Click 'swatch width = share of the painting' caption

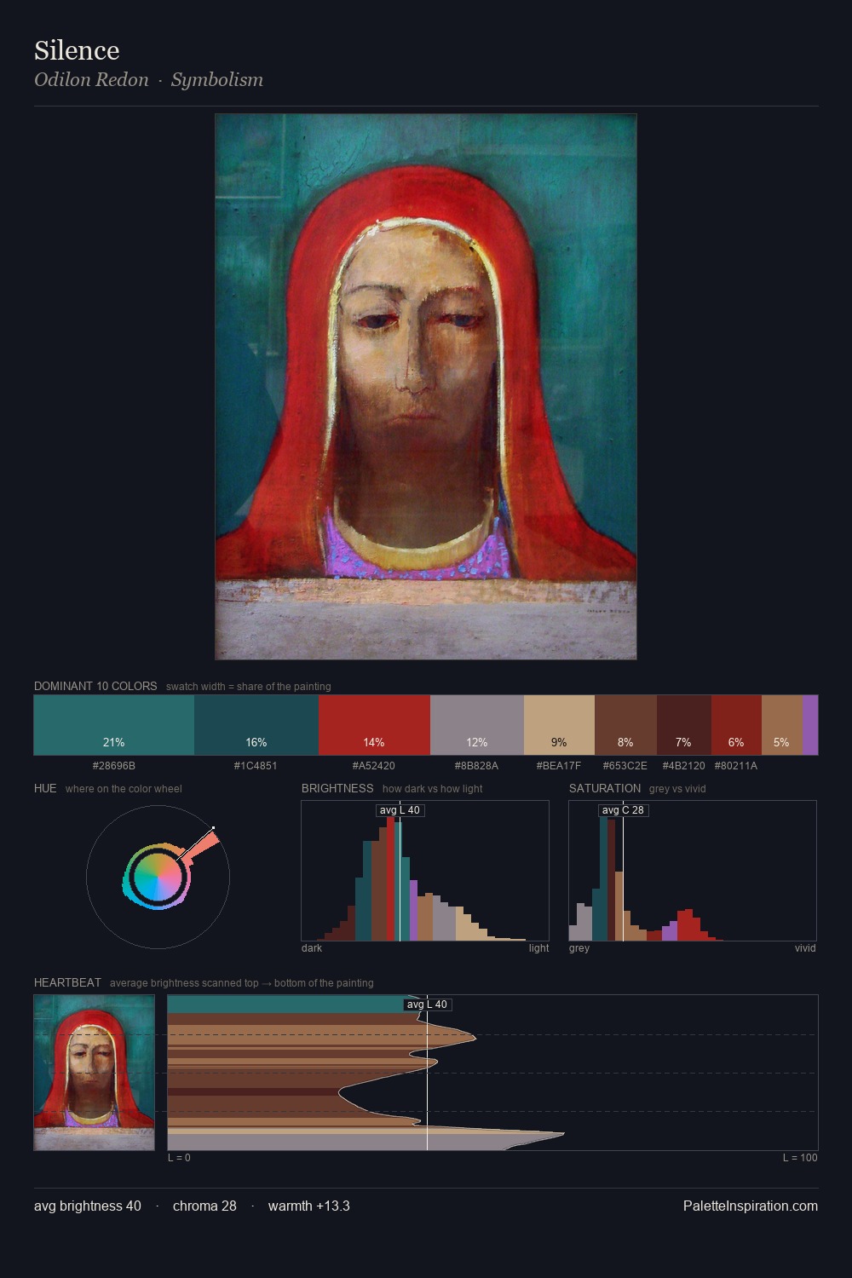(249, 687)
